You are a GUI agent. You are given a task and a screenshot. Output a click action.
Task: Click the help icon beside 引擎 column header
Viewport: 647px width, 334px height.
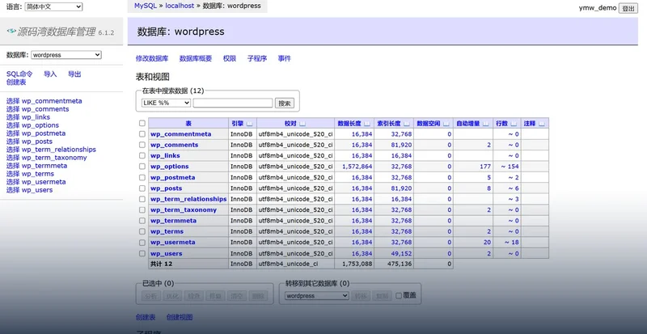point(249,124)
